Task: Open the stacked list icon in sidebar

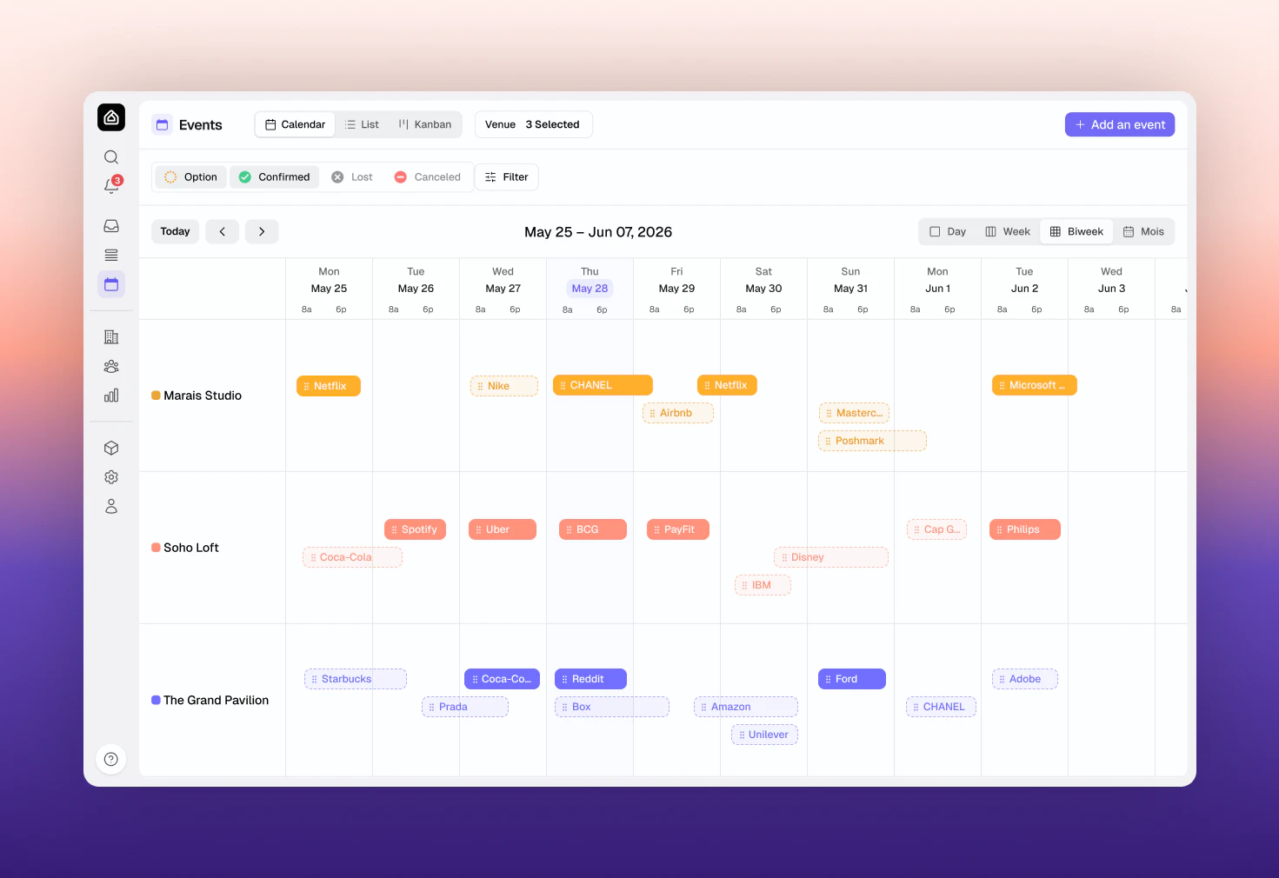Action: pyautogui.click(x=111, y=255)
